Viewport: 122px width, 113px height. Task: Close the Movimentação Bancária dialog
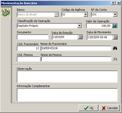coord(119,3)
